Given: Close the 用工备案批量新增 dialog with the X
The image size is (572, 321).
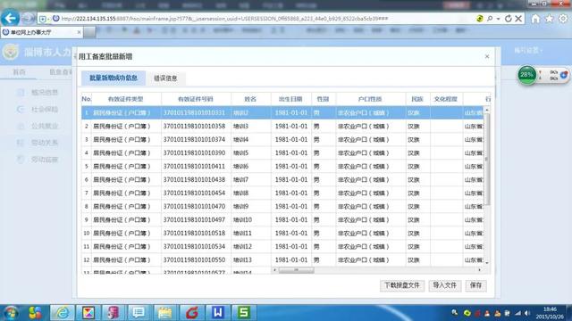Looking at the screenshot, I should [x=487, y=56].
